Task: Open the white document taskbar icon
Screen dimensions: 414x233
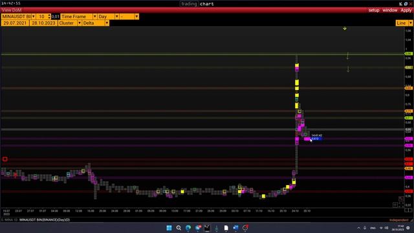Action: [x=226, y=228]
